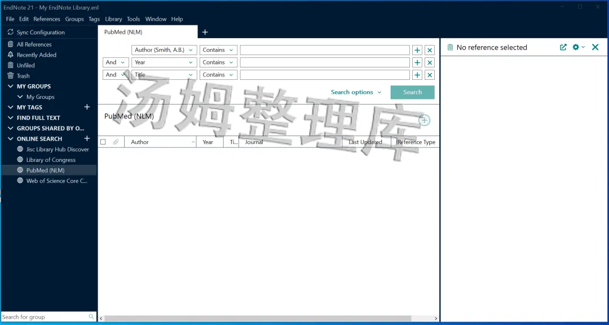The width and height of the screenshot is (609, 325).
Task: Open Recently Added references
Action: tap(37, 55)
